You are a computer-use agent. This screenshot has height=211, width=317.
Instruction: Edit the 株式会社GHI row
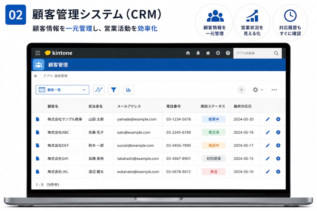(268, 159)
